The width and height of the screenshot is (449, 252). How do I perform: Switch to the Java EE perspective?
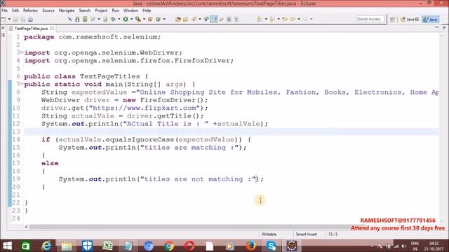coord(410,20)
